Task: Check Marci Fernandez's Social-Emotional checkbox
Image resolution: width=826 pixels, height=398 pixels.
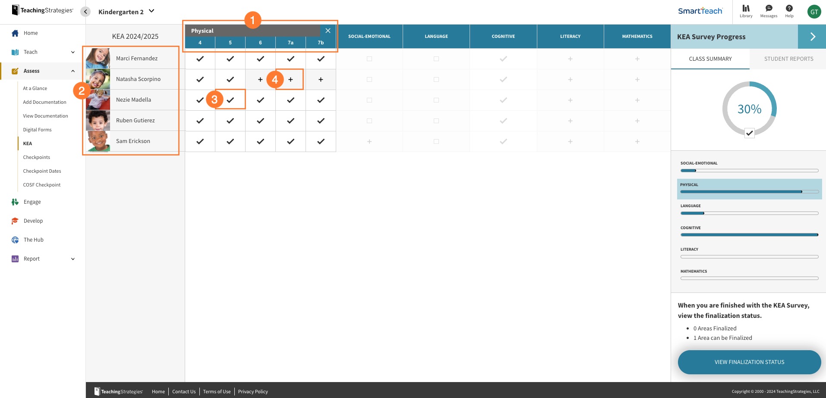Action: [x=369, y=59]
